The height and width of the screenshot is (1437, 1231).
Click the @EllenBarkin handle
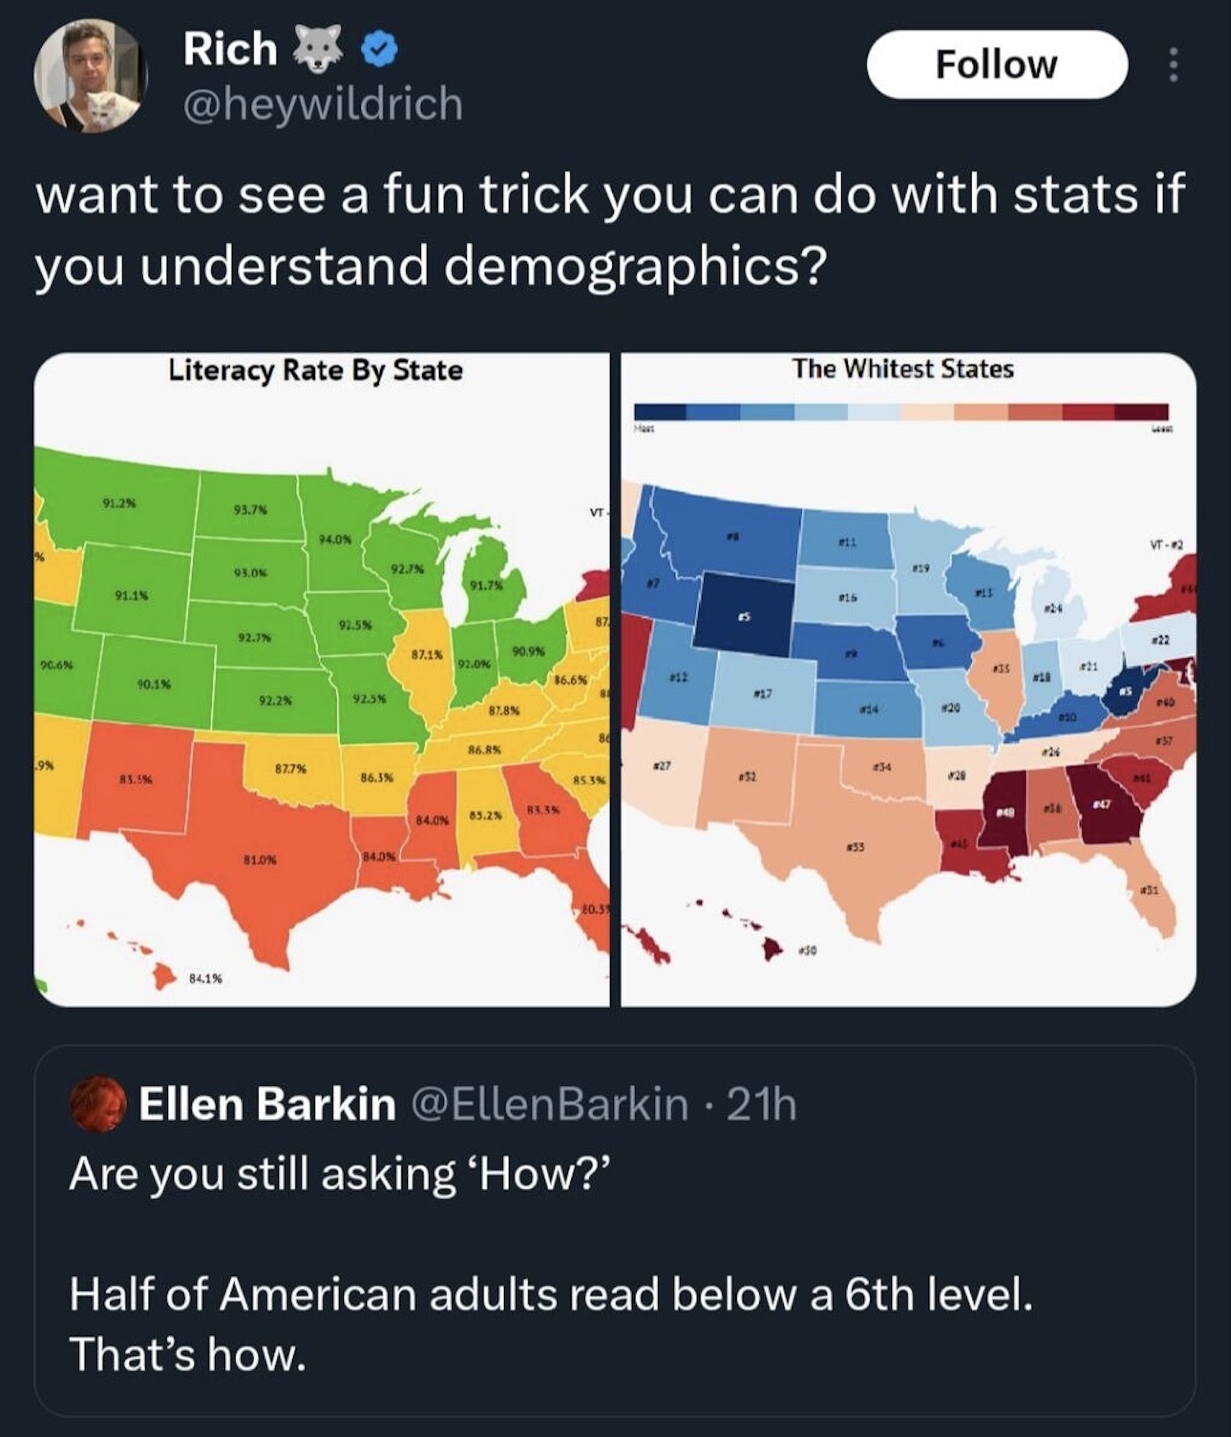pyautogui.click(x=549, y=1104)
